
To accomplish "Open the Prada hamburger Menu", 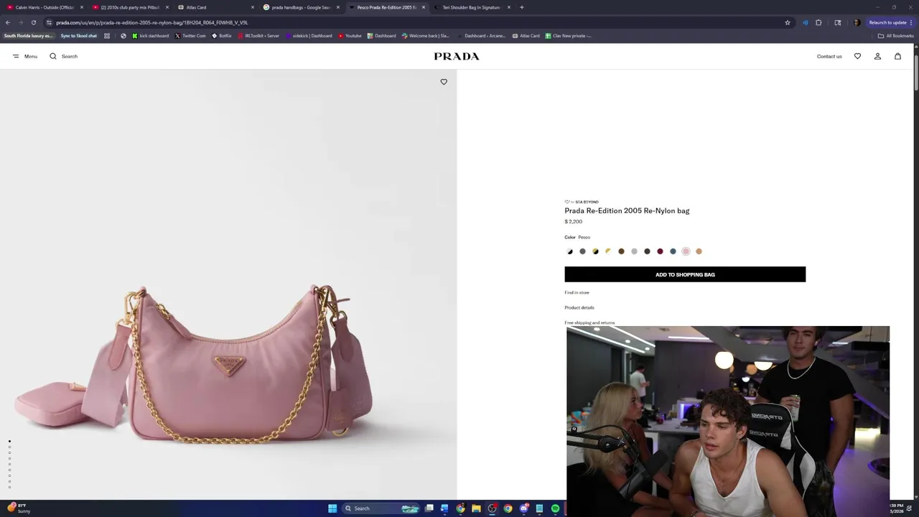I will coord(24,56).
